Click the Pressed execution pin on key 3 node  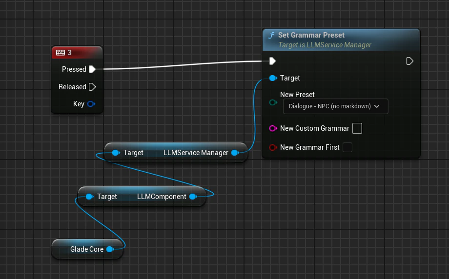92,69
